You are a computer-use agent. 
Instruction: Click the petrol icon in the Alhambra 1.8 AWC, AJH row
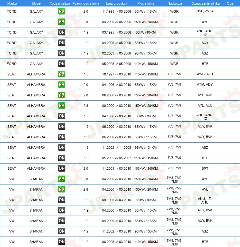point(61,74)
